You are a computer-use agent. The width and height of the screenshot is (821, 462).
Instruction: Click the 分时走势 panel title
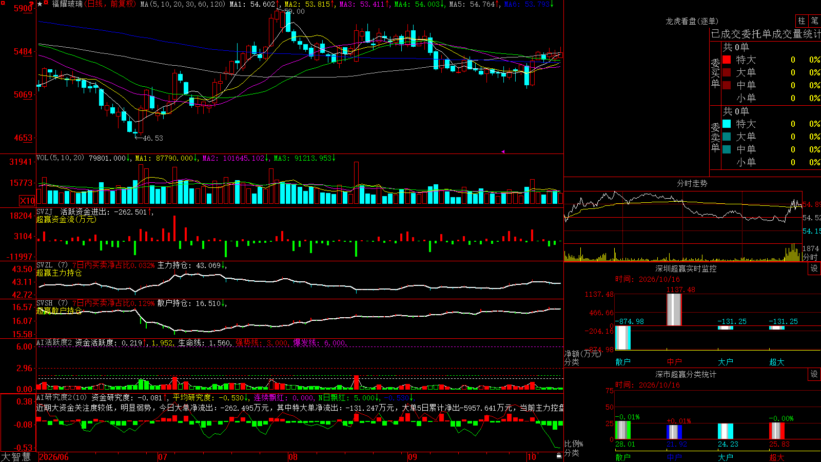coord(692,183)
